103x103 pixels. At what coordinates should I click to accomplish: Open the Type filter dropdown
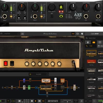click(91, 46)
